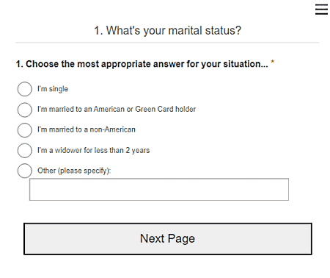Select "I'm married to a non-American" radio button
The image size is (330, 278).
(25, 130)
